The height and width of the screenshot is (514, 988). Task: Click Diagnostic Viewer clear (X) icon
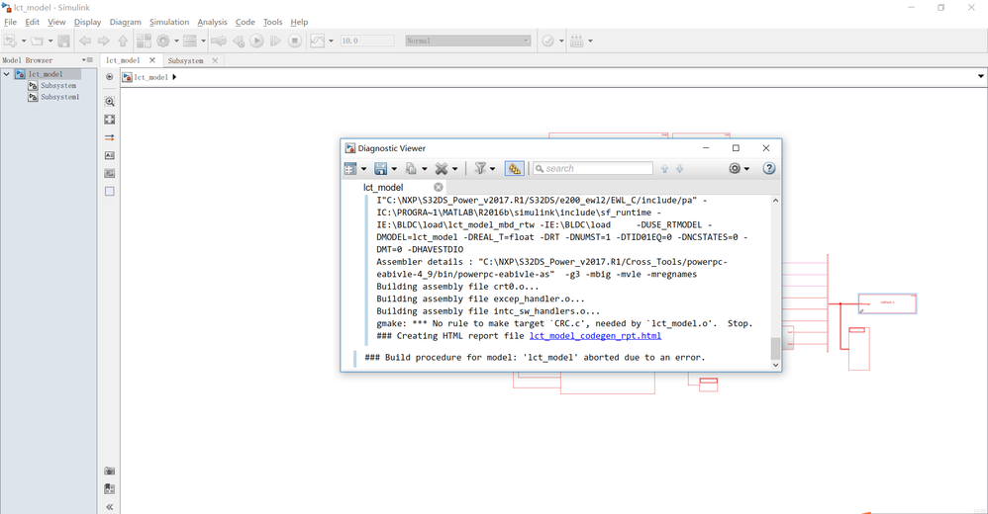[442, 169]
